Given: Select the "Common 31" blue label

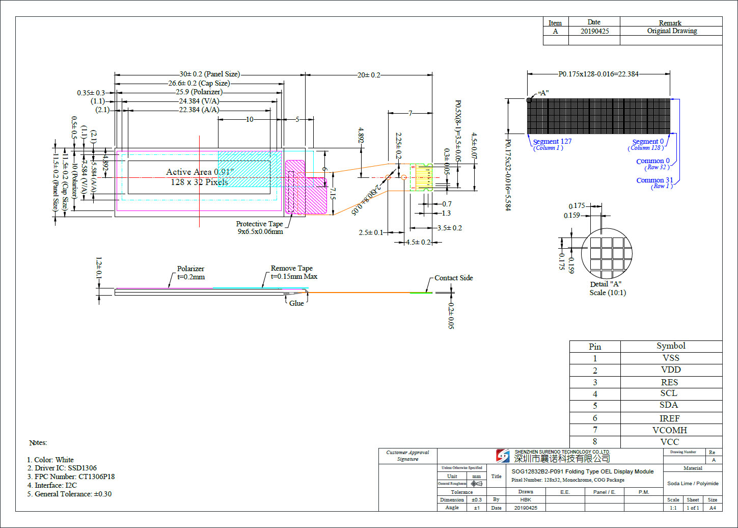Looking at the screenshot, I should [654, 180].
